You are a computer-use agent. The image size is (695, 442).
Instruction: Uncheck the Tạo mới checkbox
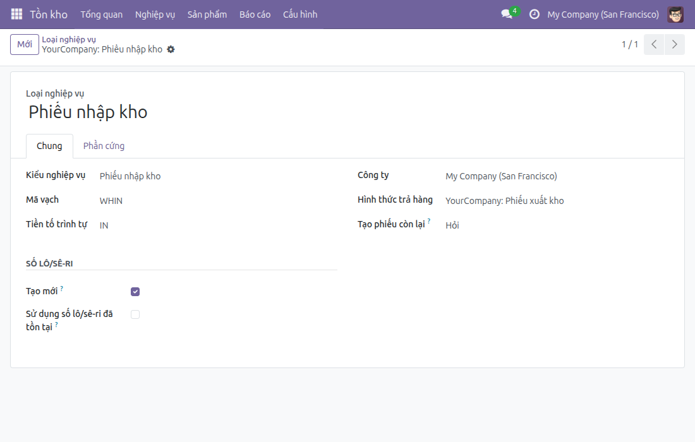point(135,292)
